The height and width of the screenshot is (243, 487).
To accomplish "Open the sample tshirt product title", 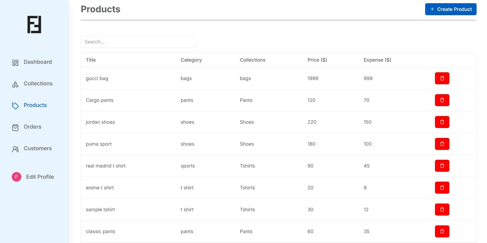I will 100,210.
